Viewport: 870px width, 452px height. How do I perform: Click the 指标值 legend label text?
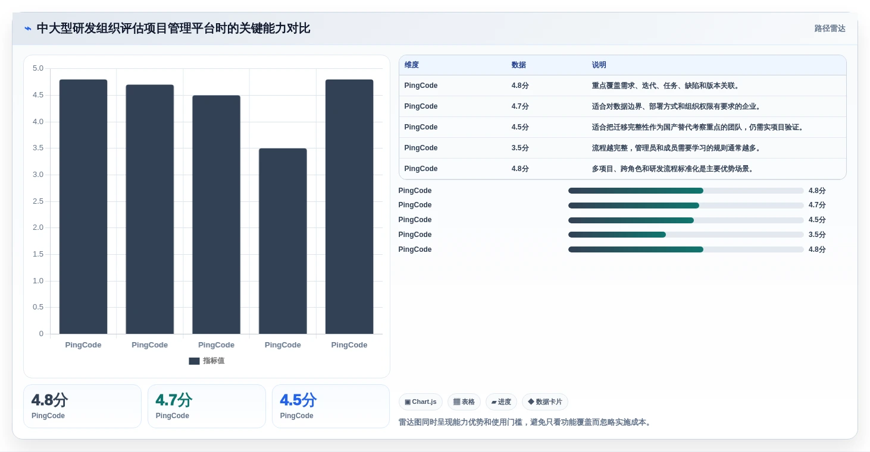pos(214,361)
